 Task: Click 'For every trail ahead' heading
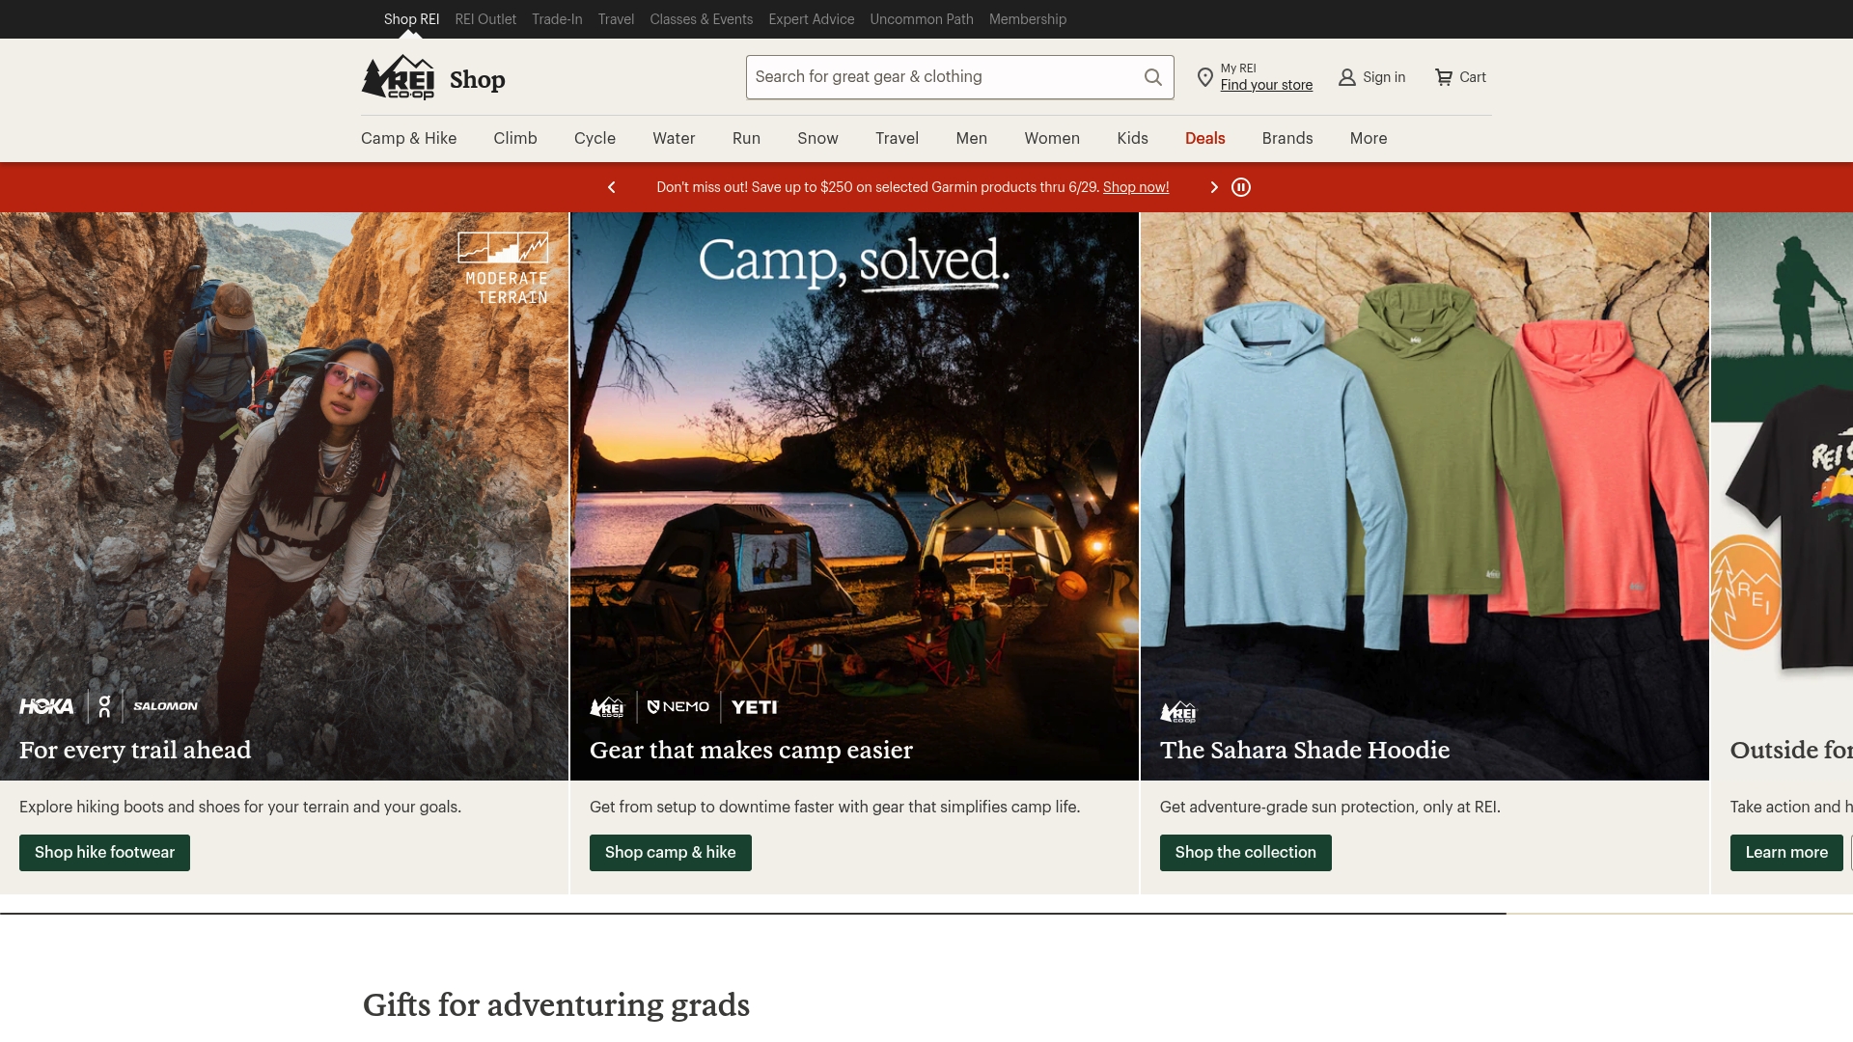coord(135,750)
